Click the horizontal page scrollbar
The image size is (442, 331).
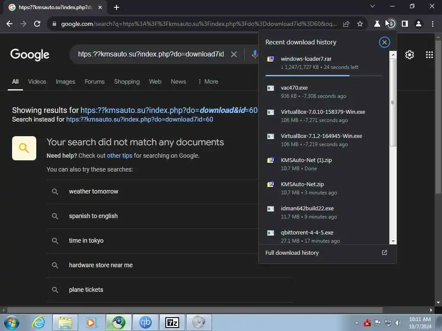pyautogui.click(x=195, y=310)
